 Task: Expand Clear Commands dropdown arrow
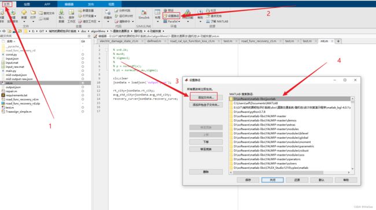click(133, 21)
